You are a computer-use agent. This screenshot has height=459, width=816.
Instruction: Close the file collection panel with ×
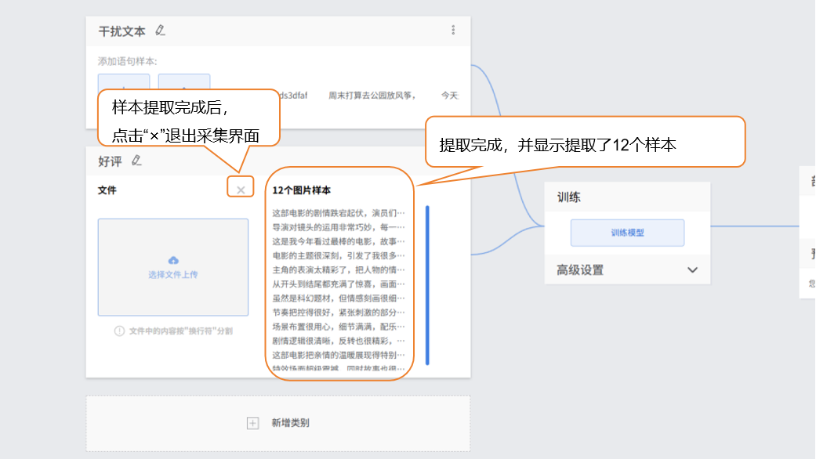coord(241,190)
